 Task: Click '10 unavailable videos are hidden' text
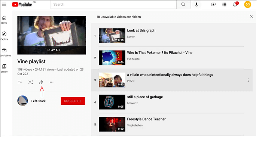pos(119,17)
